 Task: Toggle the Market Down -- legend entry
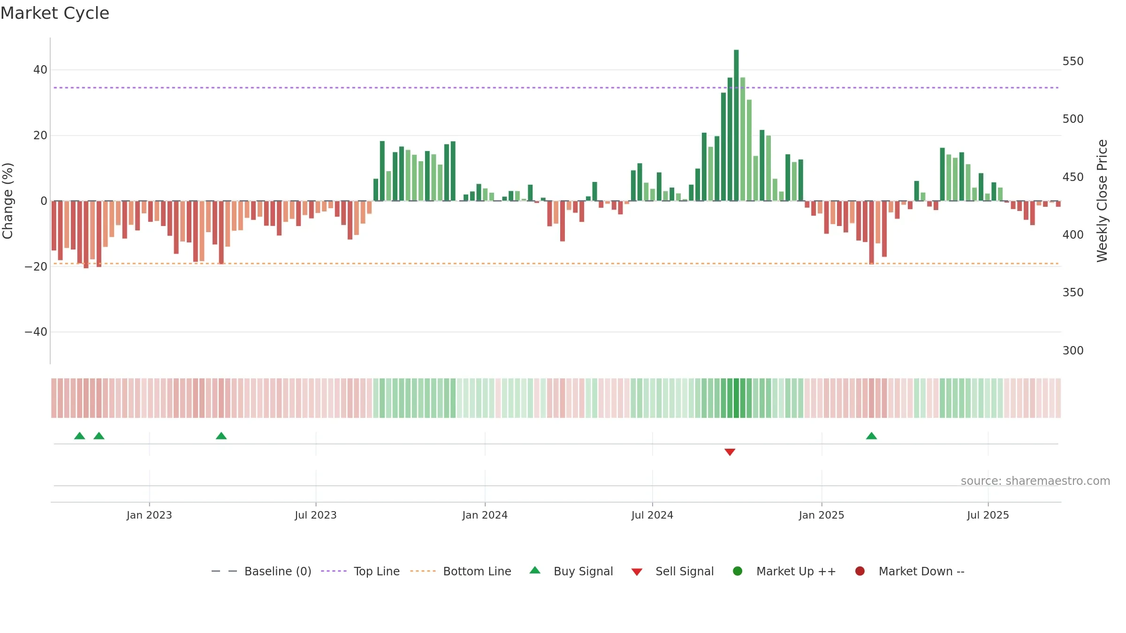[x=910, y=571]
